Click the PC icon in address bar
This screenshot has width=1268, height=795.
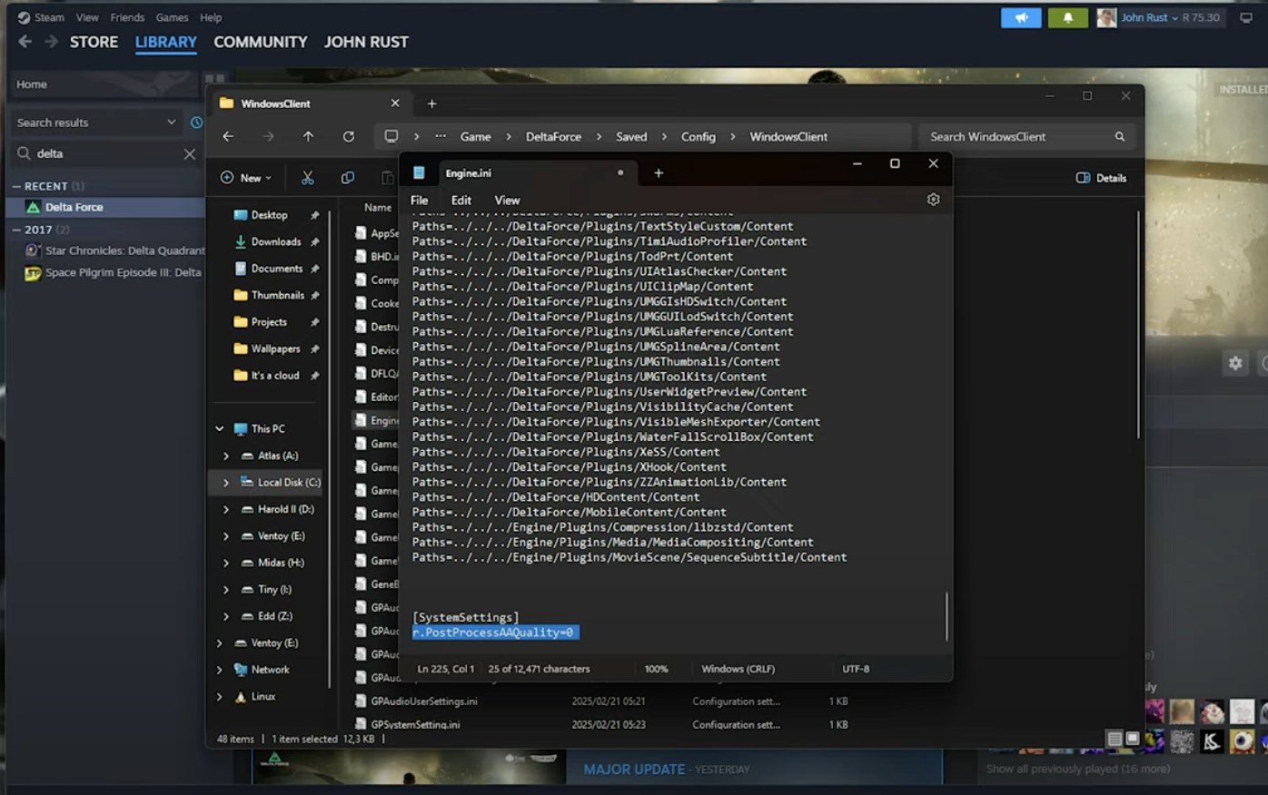click(x=391, y=136)
